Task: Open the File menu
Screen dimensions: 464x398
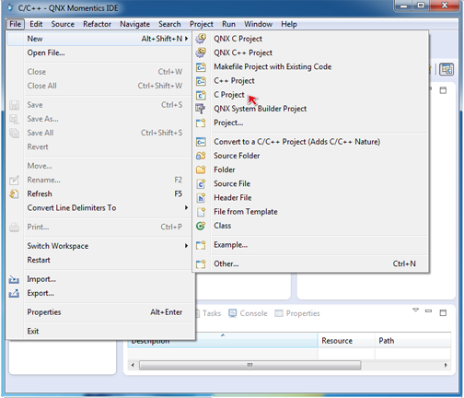Action: point(15,24)
